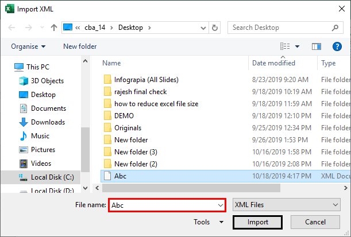Image resolution: width=351 pixels, height=237 pixels.
Task: Open the Organise menu
Action: [x=28, y=46]
